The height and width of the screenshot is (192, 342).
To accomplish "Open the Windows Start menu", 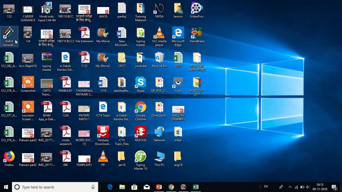I will point(6,187).
